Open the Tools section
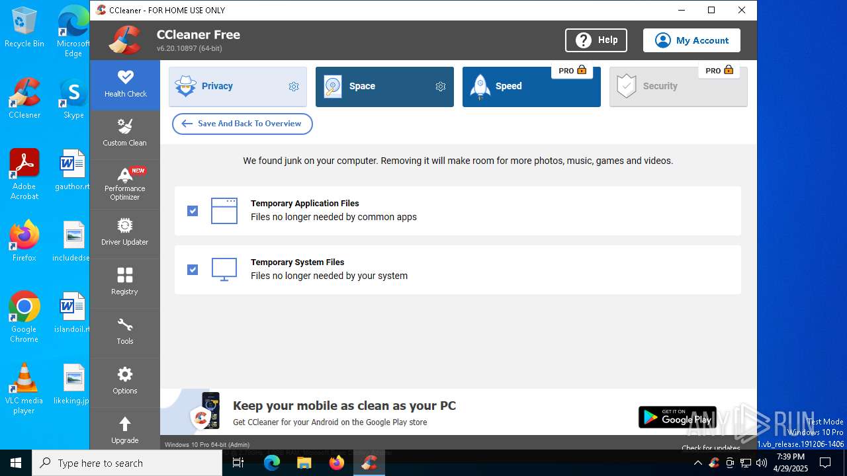The width and height of the screenshot is (847, 476). tap(125, 333)
